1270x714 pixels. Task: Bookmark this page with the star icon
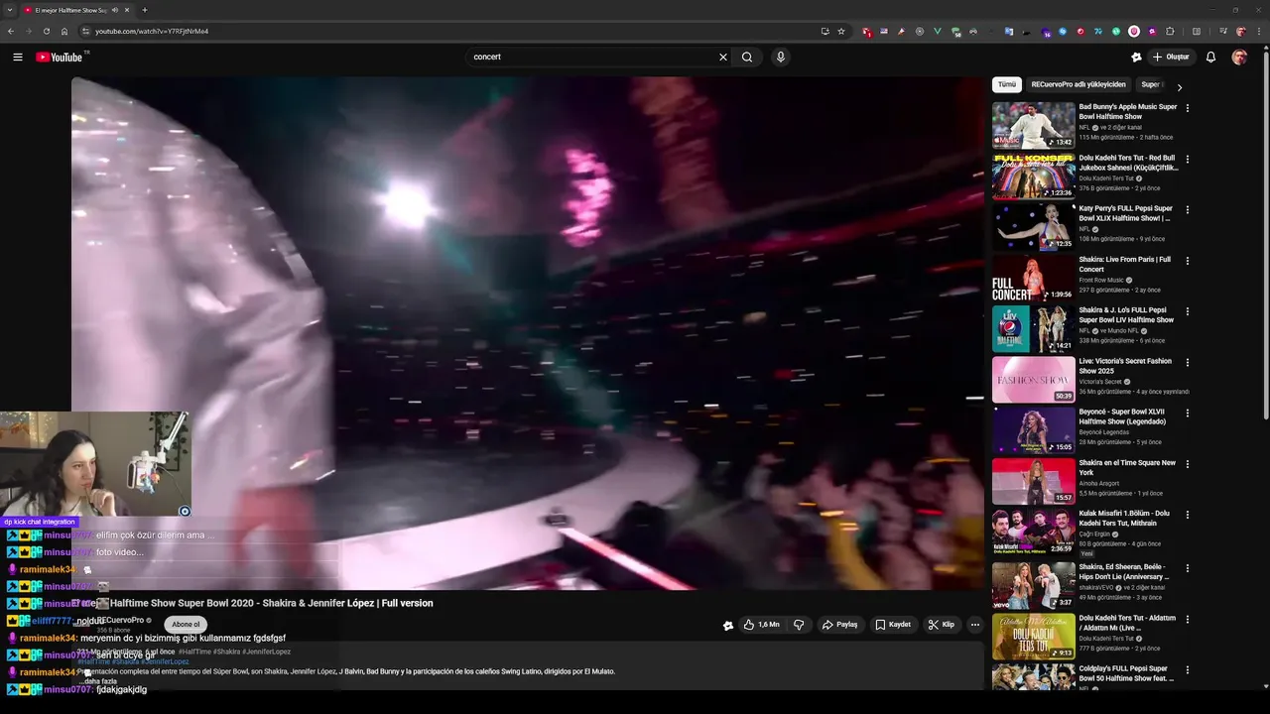tap(841, 31)
